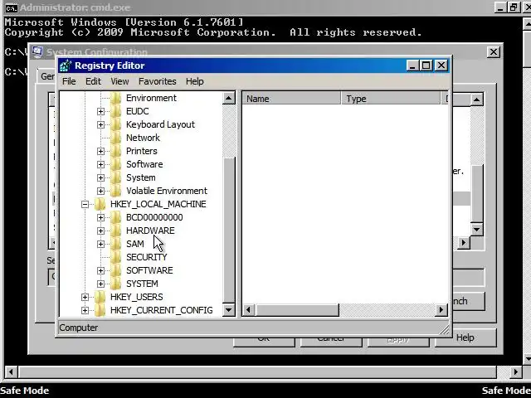
Task: Expand the SAM key
Action: coord(100,244)
